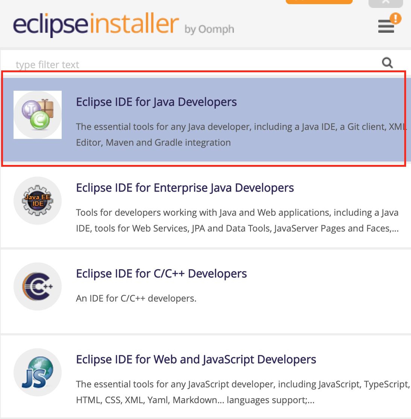Click the 'by Oomph' label
This screenshot has height=419, width=411.
209,29
